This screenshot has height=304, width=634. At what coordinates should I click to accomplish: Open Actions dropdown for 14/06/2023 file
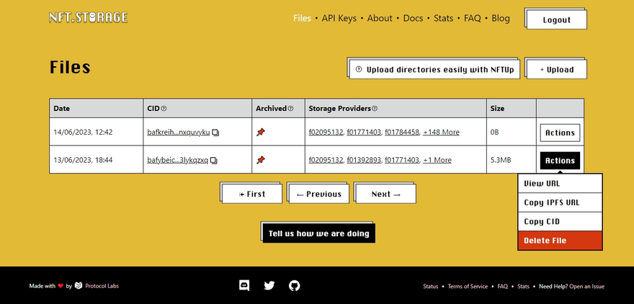[560, 133]
